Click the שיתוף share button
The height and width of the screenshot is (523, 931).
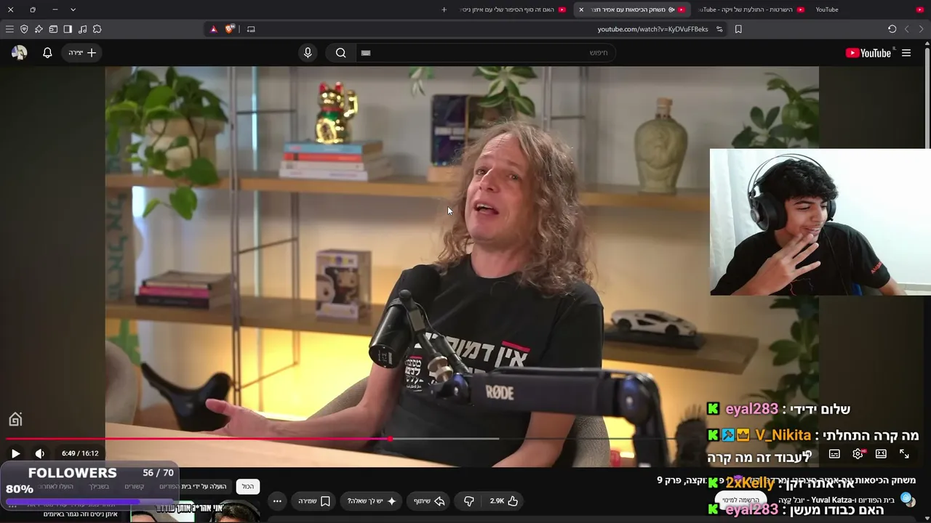429,501
